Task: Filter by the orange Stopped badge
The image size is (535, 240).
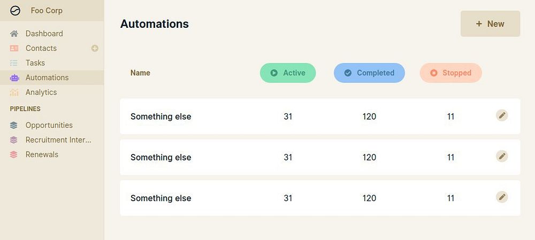Action: (450, 73)
